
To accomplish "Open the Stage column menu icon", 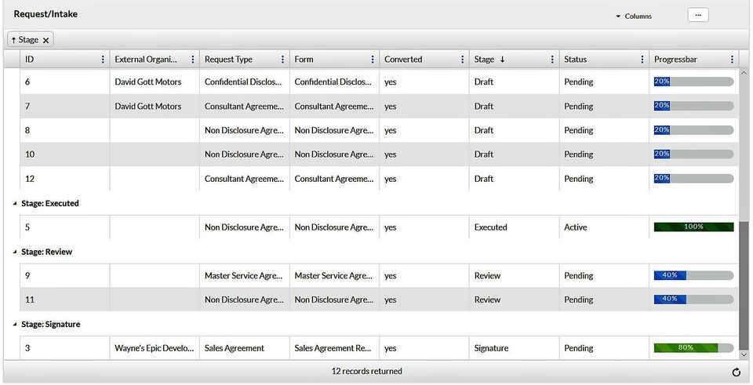I will [552, 60].
